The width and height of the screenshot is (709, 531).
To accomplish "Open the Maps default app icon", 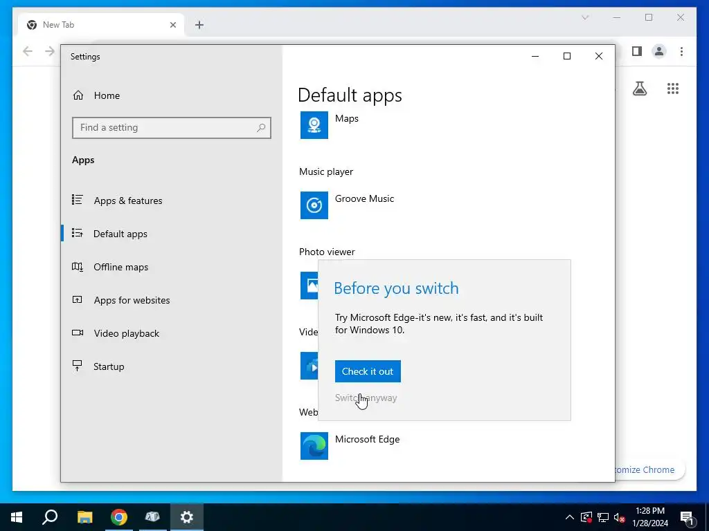I will click(x=314, y=125).
